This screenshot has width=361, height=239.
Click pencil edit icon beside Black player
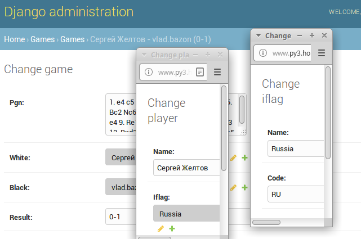(x=233, y=188)
